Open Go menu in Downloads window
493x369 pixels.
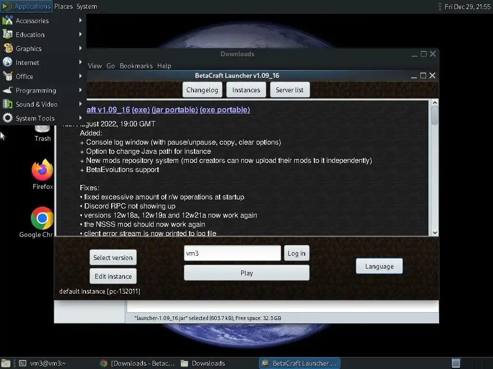point(110,66)
